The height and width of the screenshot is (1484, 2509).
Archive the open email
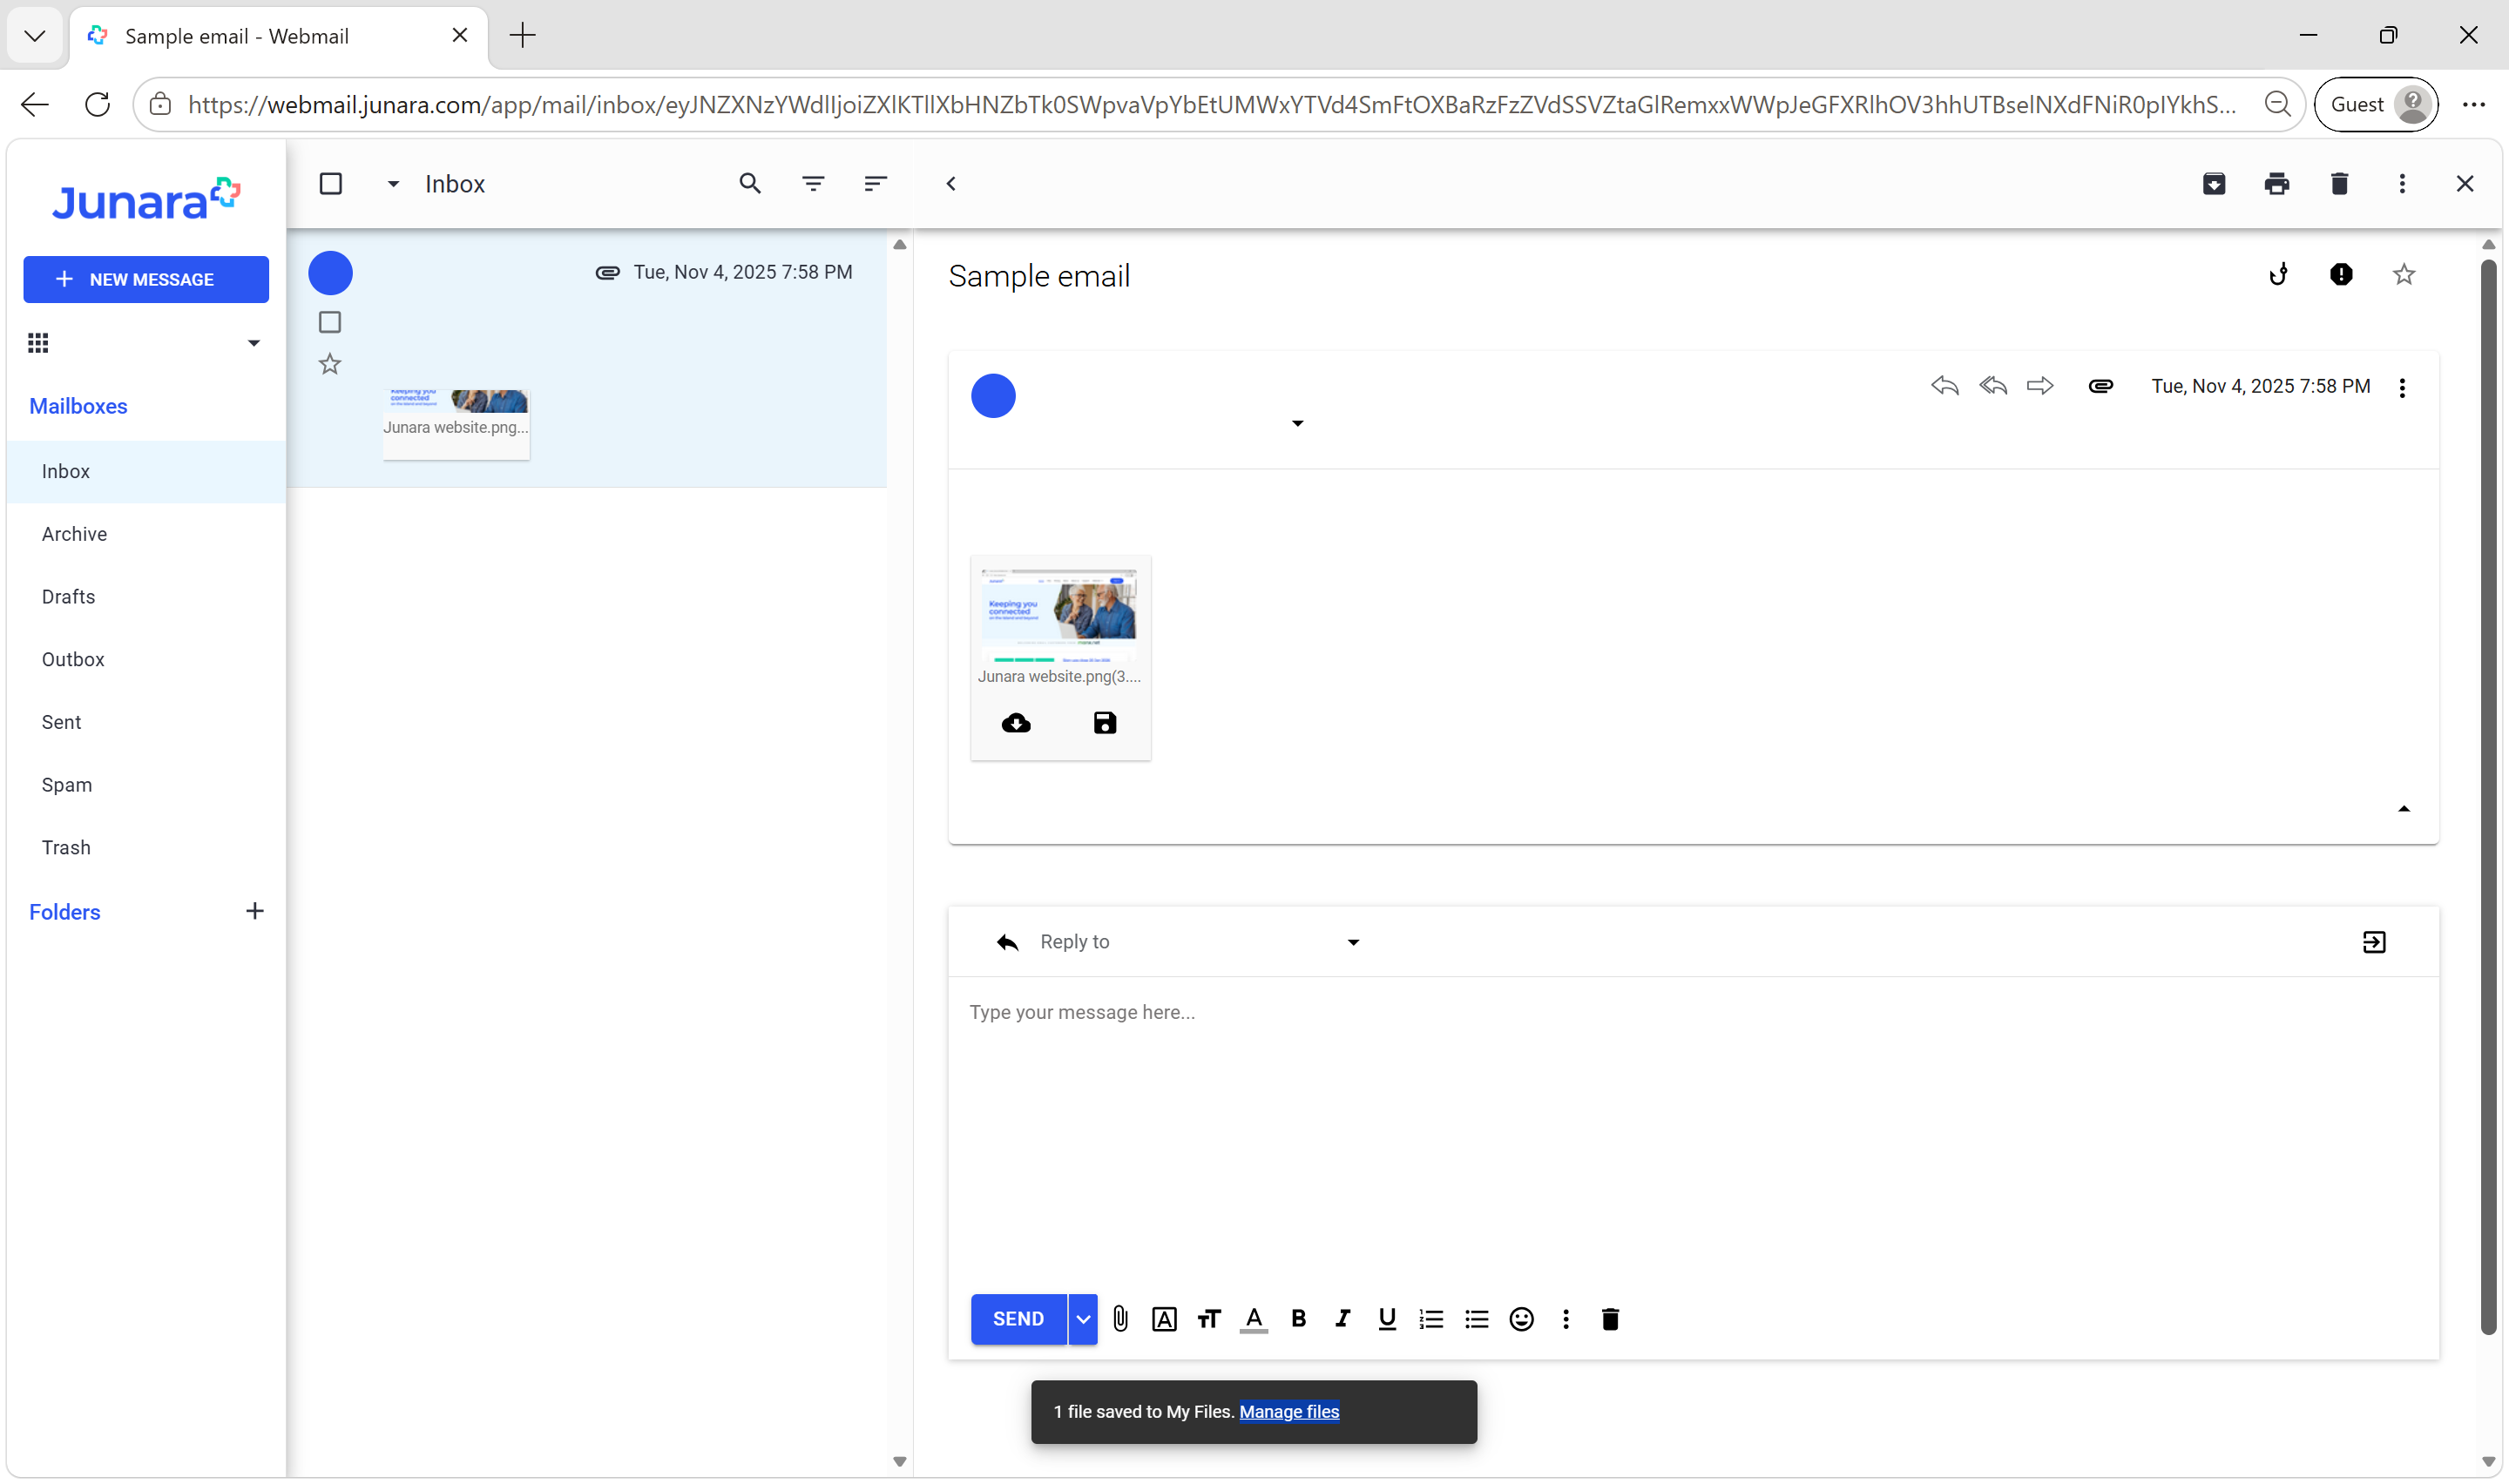point(2214,184)
